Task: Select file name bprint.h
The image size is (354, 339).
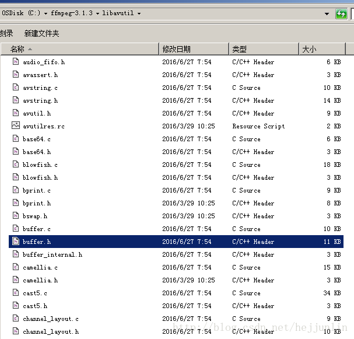Action: [37, 203]
